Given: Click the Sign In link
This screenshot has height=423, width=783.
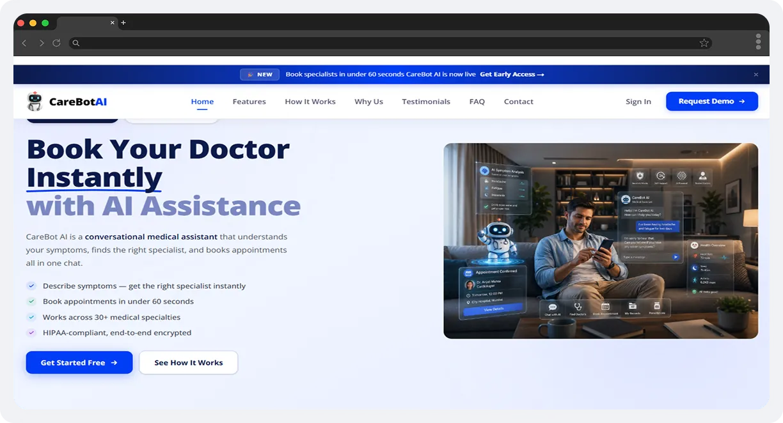Looking at the screenshot, I should [638, 102].
